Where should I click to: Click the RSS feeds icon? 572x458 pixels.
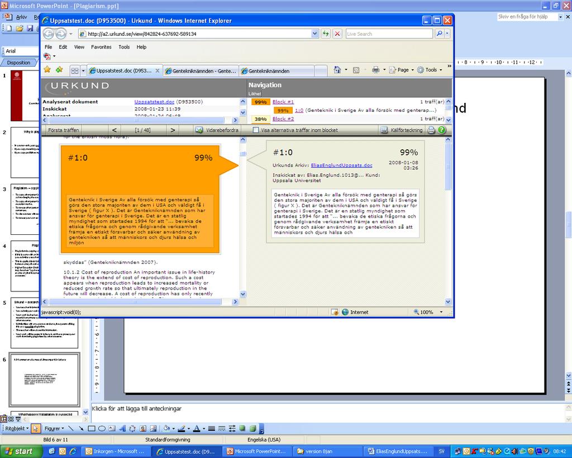356,70
